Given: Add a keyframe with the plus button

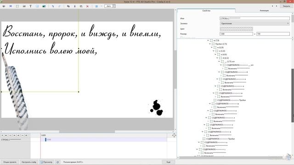Looking at the screenshot, I should click(26, 135).
